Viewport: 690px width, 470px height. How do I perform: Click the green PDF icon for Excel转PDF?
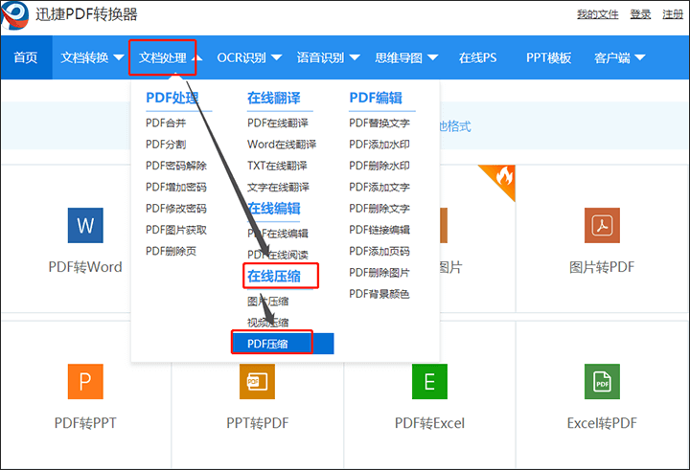point(602,382)
